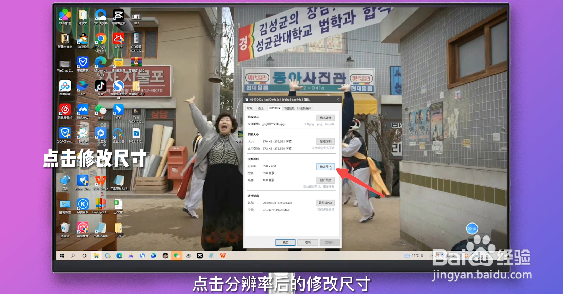Click taskbar search magnifier icon

(73, 255)
